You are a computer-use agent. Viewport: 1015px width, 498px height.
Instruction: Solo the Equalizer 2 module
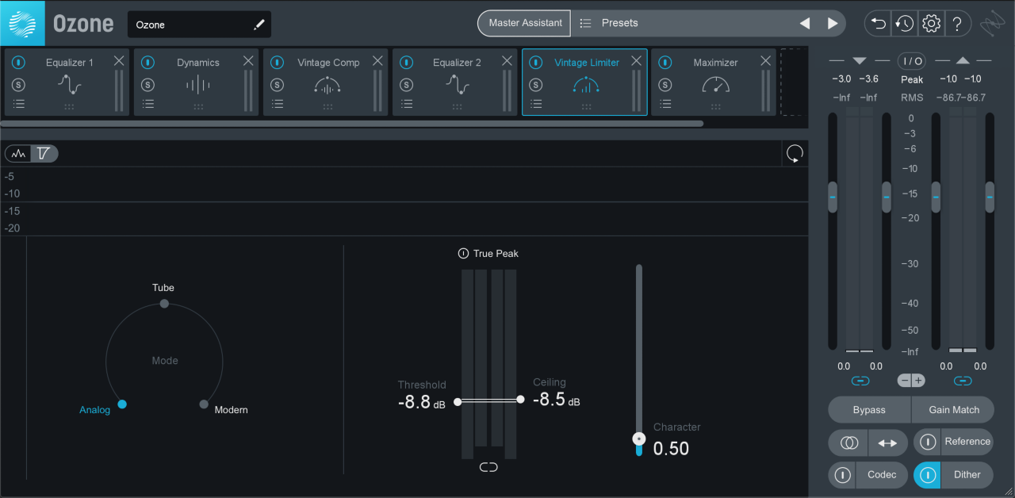407,85
